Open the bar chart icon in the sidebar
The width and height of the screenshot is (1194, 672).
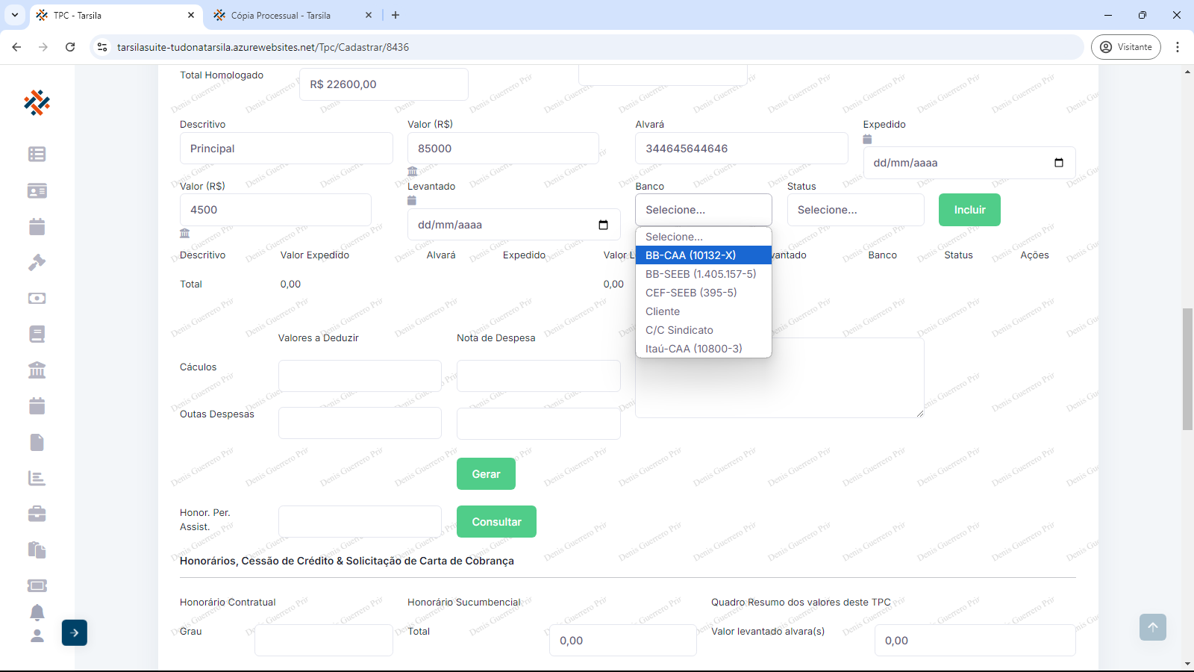click(x=37, y=478)
